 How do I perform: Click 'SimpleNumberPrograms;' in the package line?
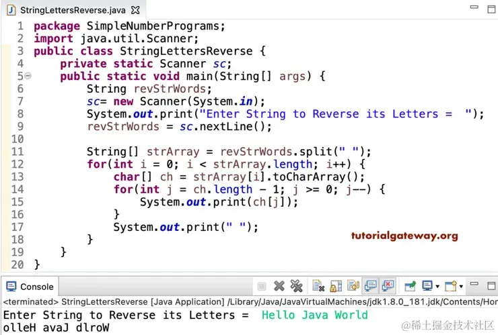(x=156, y=26)
